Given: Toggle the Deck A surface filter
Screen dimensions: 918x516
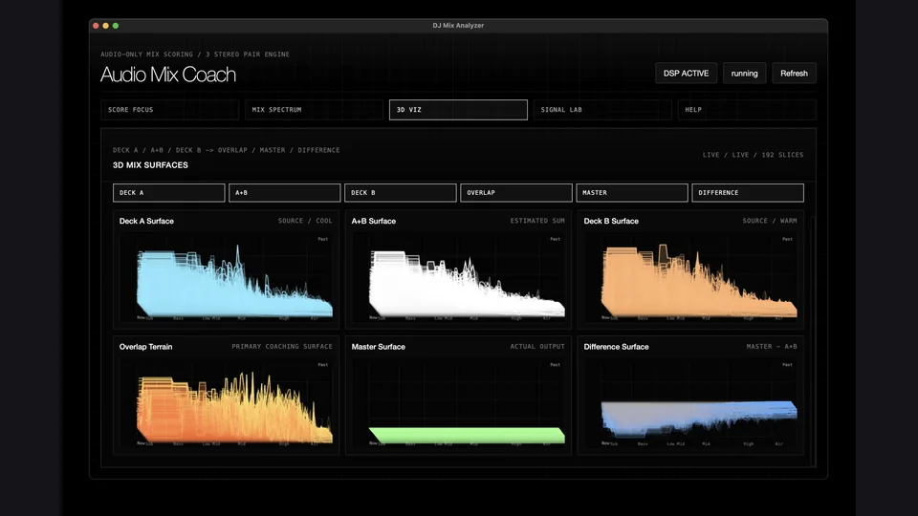Looking at the screenshot, I should tap(168, 192).
